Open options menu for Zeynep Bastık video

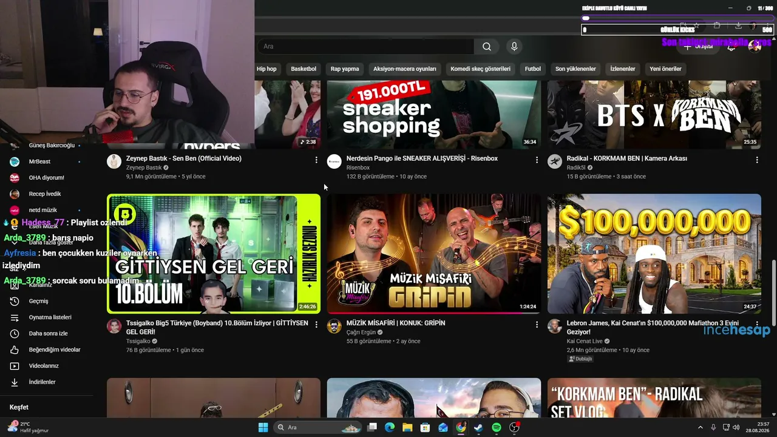tap(316, 160)
